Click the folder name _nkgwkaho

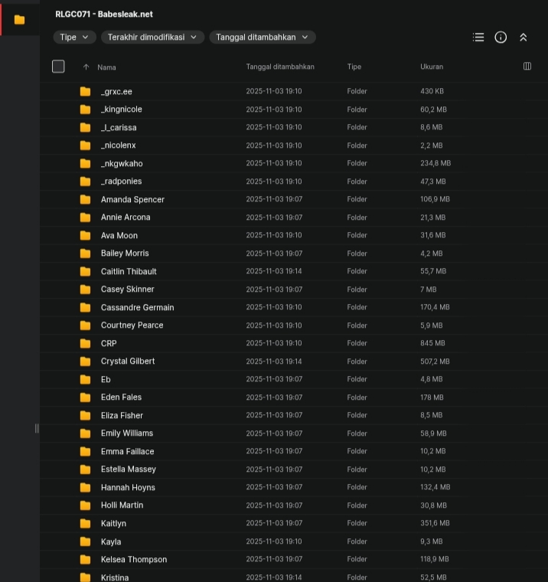122,163
